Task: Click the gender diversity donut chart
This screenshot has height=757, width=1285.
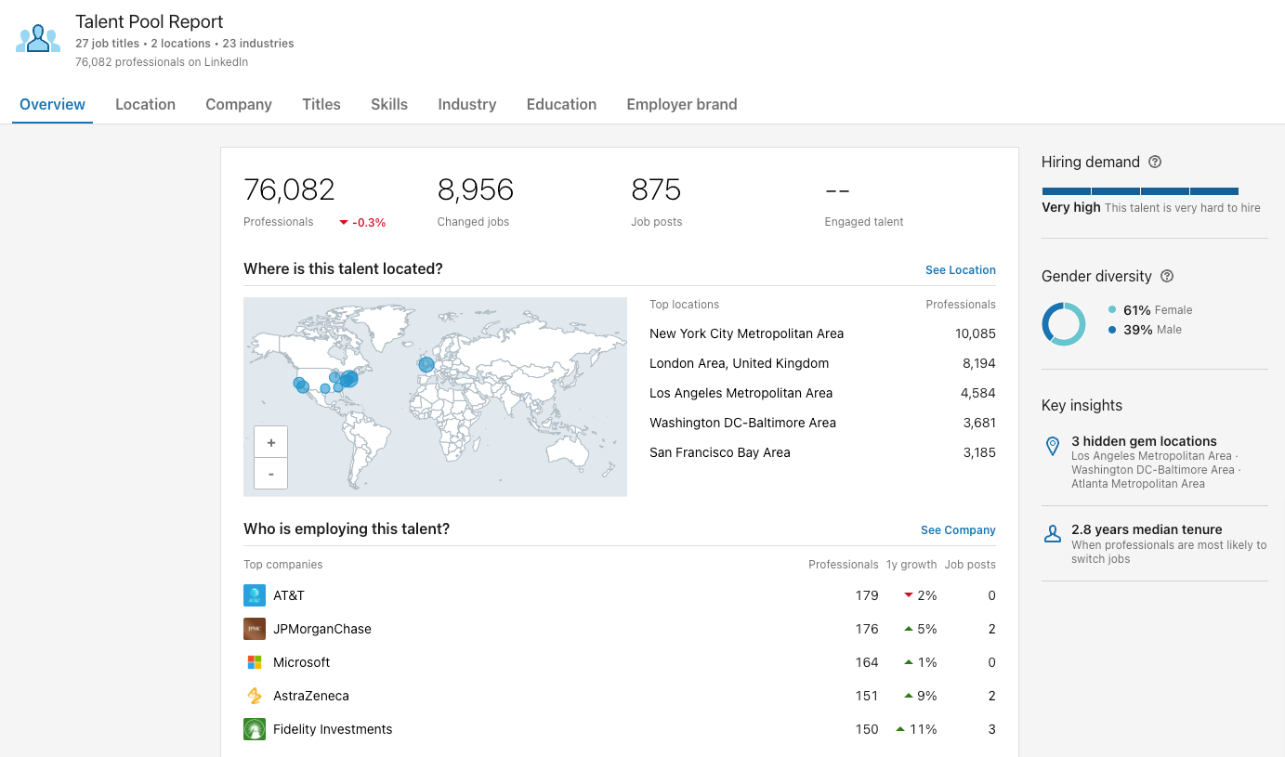Action: coord(1064,324)
